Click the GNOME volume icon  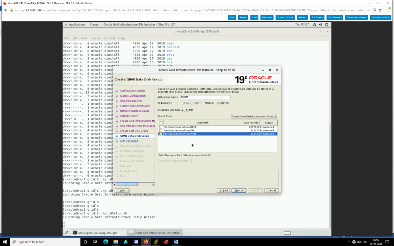321,25
